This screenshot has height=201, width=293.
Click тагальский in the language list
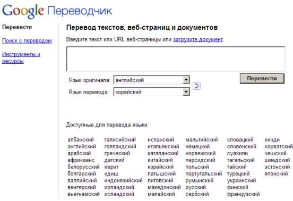tap(240, 160)
